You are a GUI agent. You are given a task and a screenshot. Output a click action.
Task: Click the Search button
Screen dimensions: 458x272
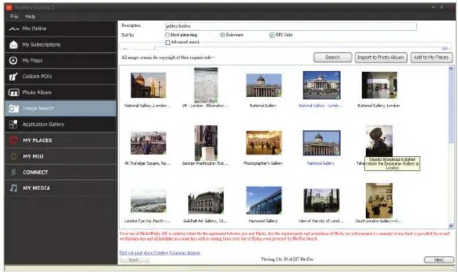click(x=333, y=57)
